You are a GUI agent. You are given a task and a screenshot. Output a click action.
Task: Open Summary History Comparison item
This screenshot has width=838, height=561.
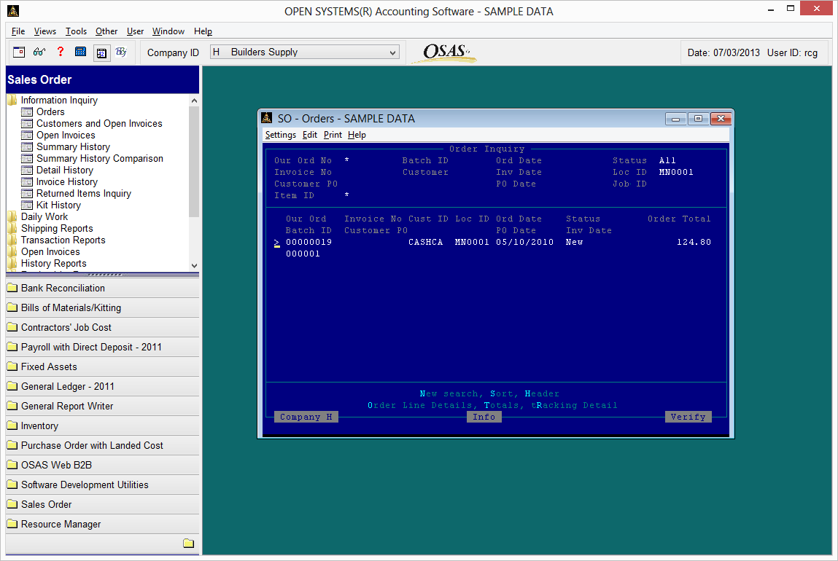99,159
